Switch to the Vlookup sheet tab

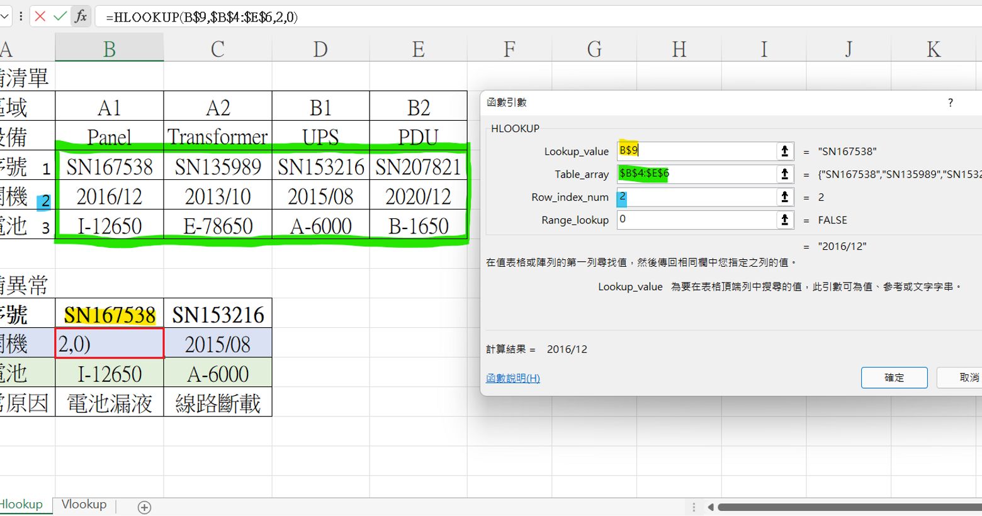(84, 505)
